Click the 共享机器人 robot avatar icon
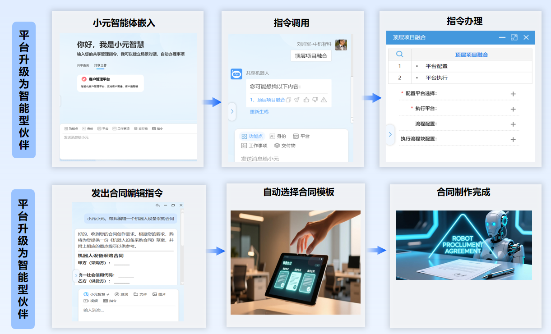The image size is (551, 334). pyautogui.click(x=236, y=74)
